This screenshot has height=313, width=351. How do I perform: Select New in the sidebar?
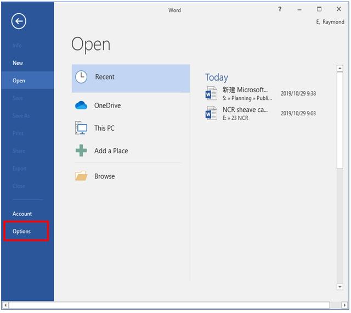coord(18,63)
